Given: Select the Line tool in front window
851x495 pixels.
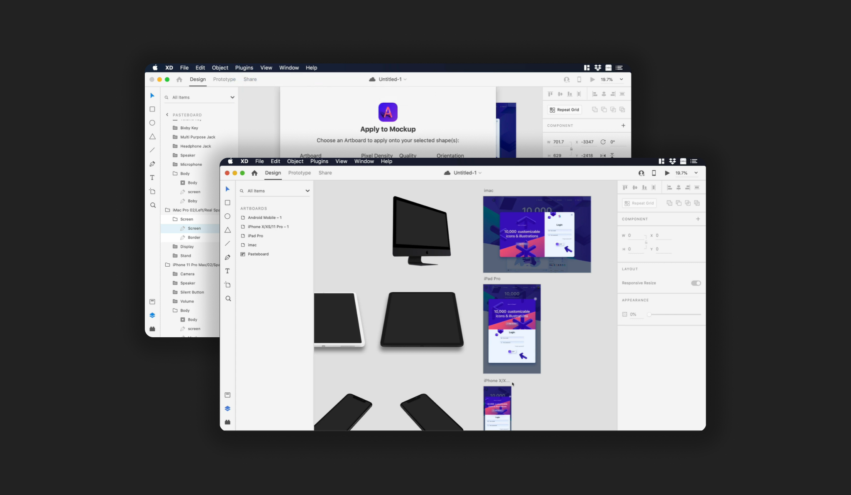Looking at the screenshot, I should pyautogui.click(x=227, y=244).
